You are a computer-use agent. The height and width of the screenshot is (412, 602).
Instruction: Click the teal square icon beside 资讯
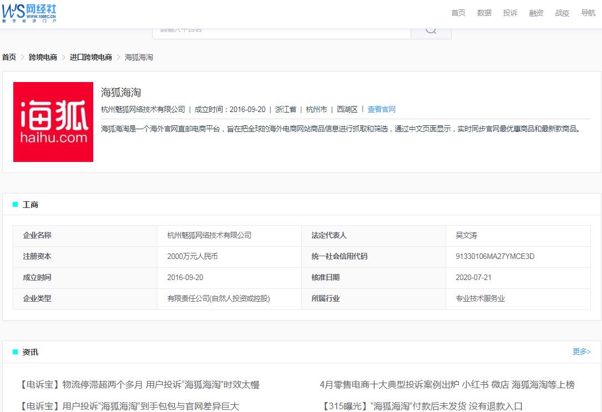pos(16,351)
